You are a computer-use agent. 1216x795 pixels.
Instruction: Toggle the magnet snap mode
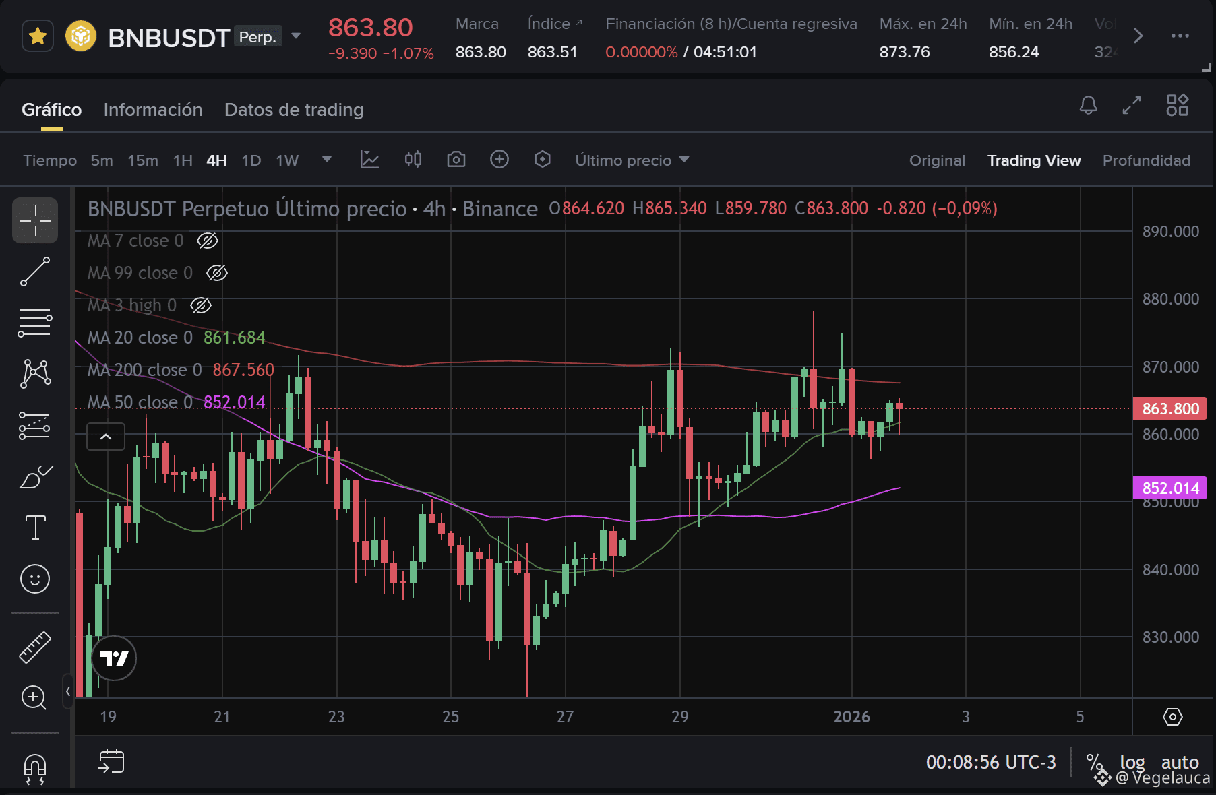pyautogui.click(x=35, y=769)
